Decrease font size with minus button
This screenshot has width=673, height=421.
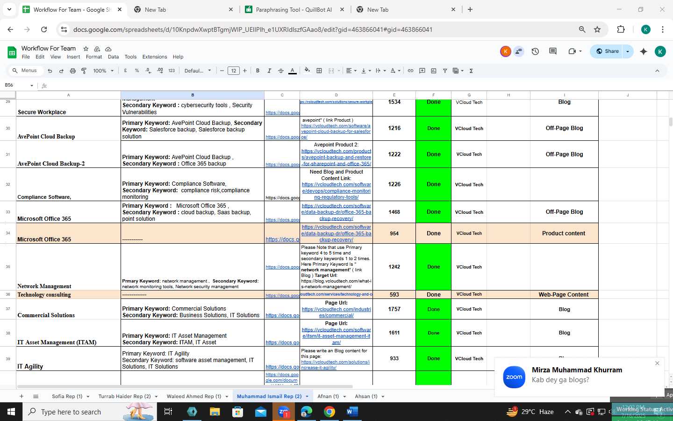tap(222, 71)
